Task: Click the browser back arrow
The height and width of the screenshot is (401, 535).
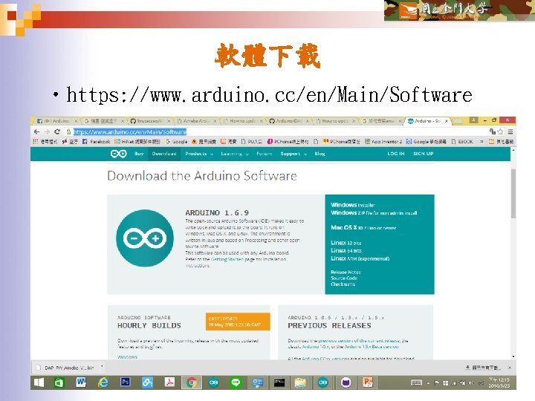Action: click(37, 131)
